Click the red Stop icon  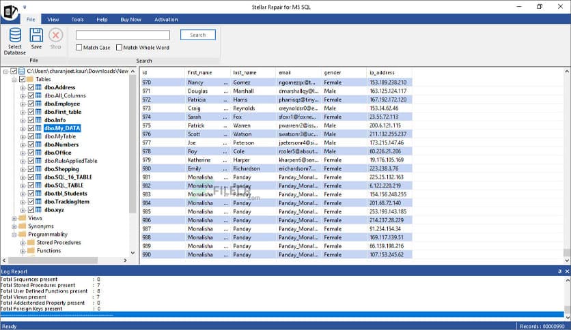tap(56, 35)
